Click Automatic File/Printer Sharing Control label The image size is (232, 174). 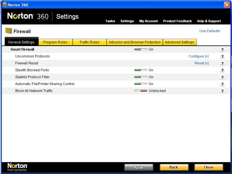tap(45, 84)
